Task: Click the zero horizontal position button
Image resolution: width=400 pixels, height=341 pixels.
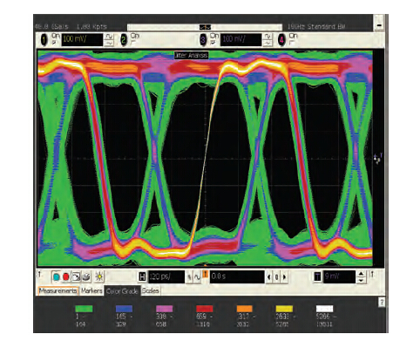Action: (277, 277)
